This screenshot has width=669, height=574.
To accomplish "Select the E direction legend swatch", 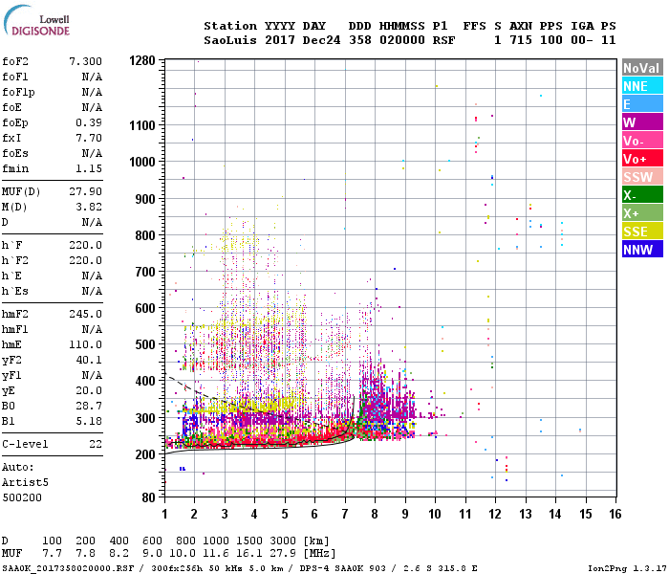I will (642, 104).
